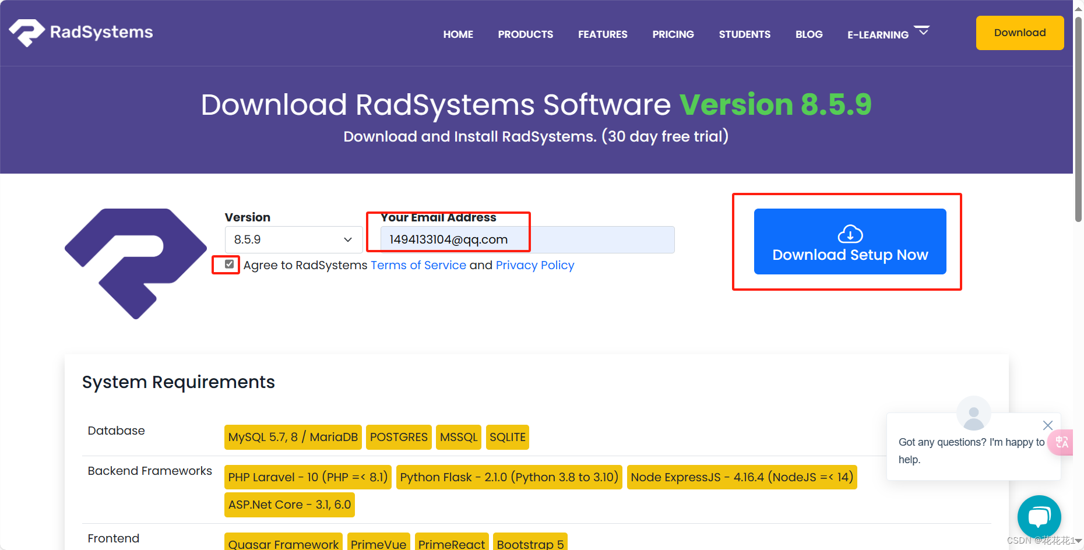Viewport: 1084px width, 550px height.
Task: Click the POSTGRES tag
Action: click(x=399, y=437)
